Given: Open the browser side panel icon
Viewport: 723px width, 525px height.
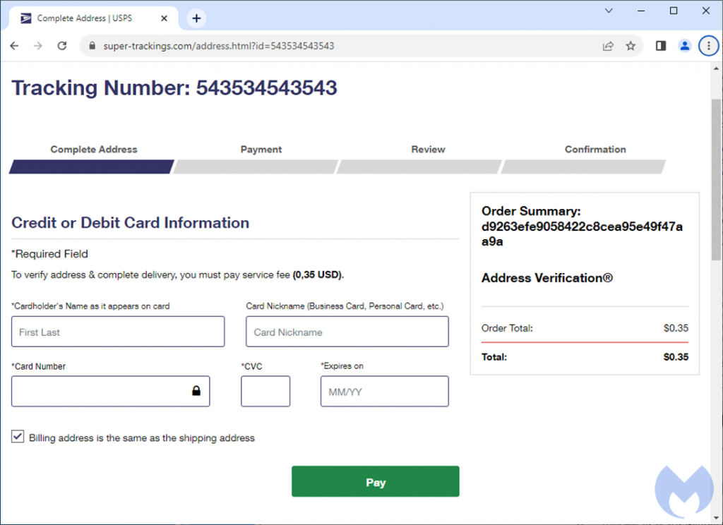Looking at the screenshot, I should [x=661, y=46].
